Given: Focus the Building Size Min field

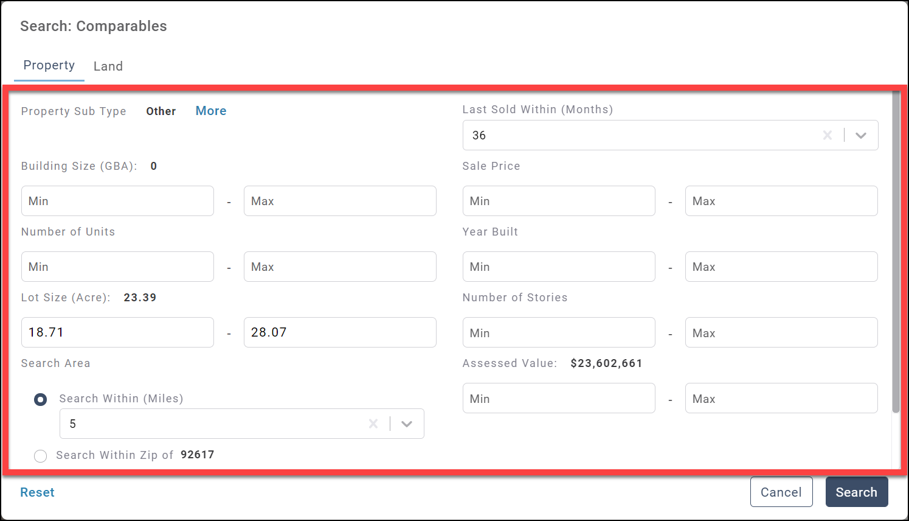Looking at the screenshot, I should [117, 201].
